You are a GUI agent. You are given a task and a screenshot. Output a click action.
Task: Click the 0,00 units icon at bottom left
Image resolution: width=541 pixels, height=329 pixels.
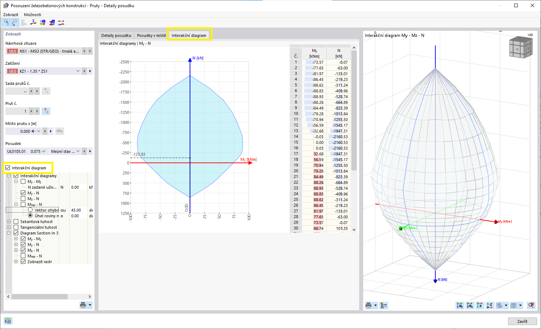tap(8, 321)
